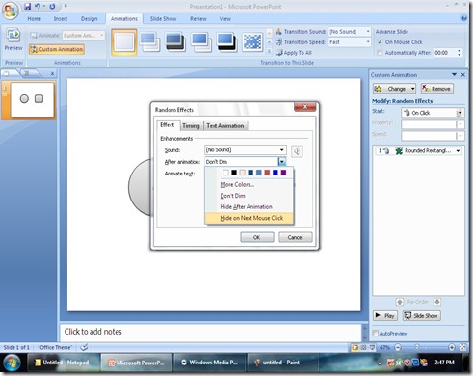Click the Save icon in quick access toolbar
473x376 pixels.
(x=28, y=6)
